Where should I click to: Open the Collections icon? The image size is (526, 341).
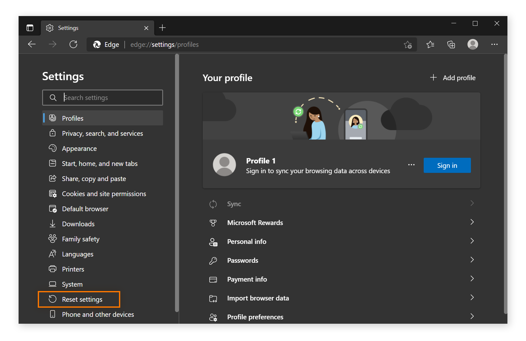[x=451, y=45]
